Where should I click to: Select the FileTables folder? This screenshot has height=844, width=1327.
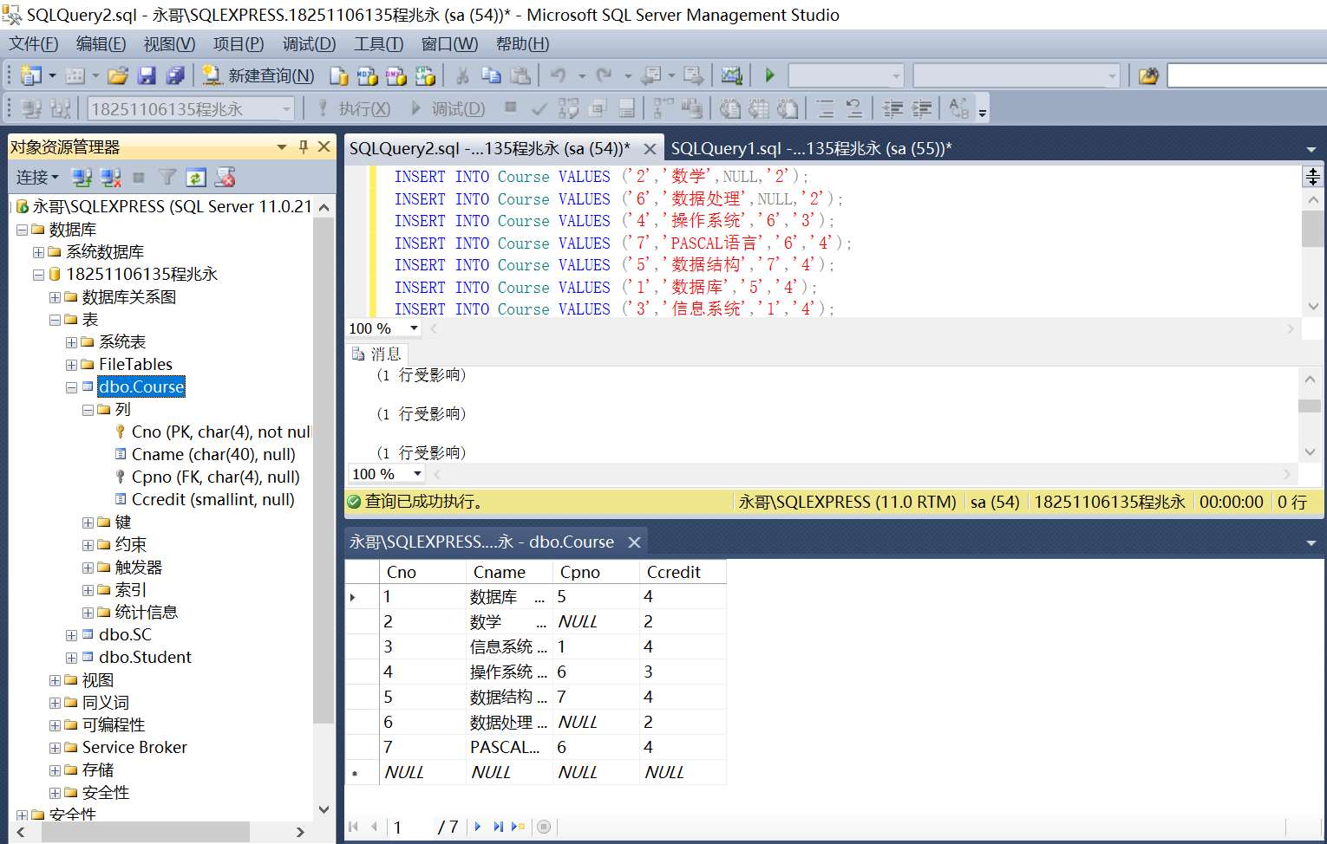135,364
